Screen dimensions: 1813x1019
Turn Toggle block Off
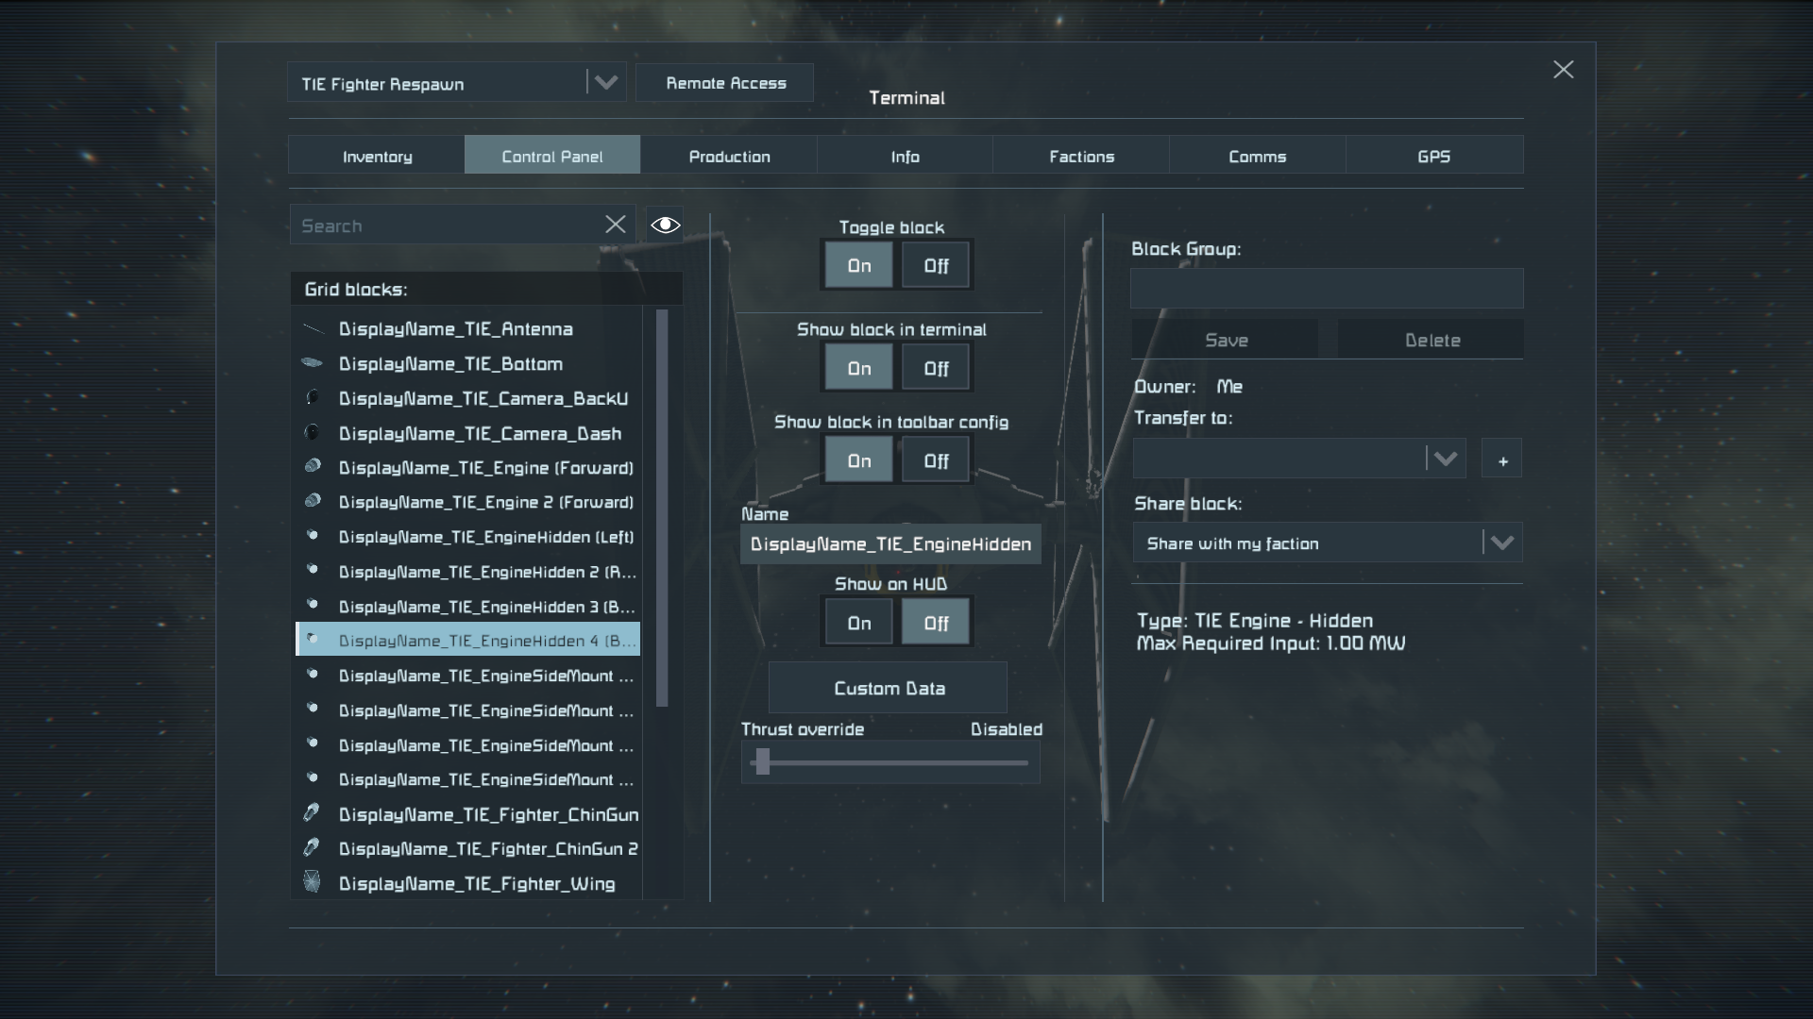click(936, 266)
